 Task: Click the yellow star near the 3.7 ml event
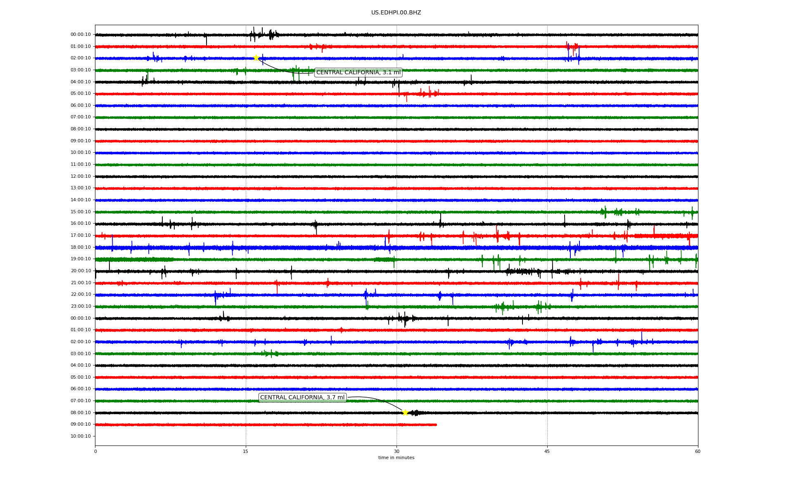pos(405,412)
